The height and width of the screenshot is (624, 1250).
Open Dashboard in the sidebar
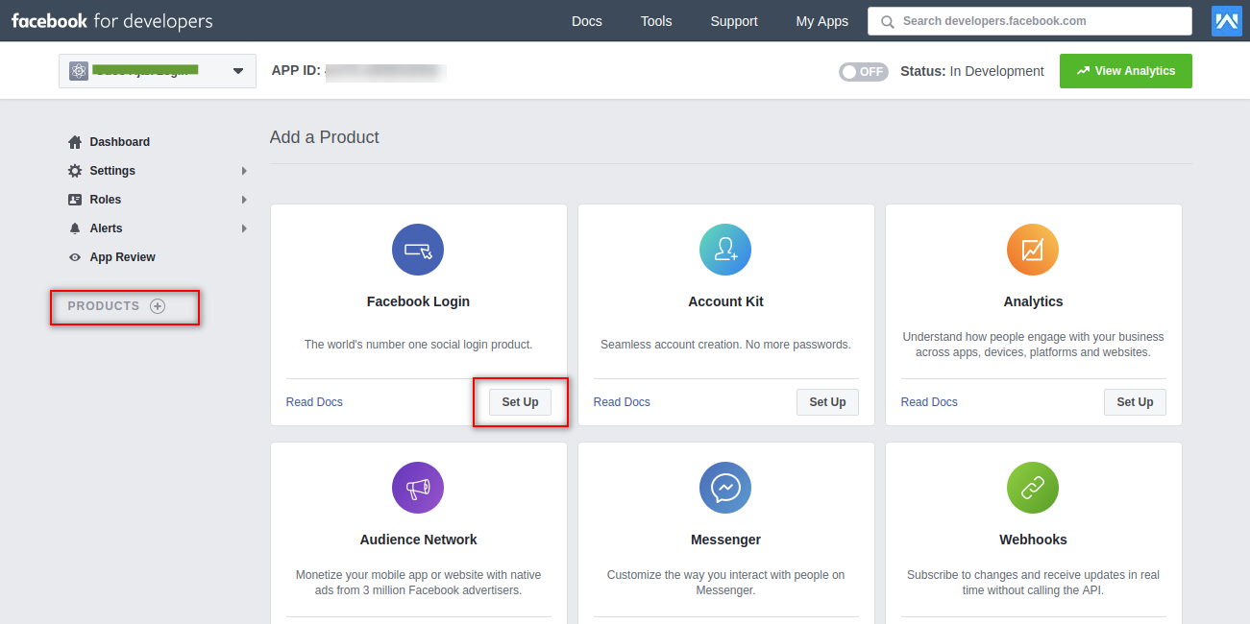(x=120, y=142)
